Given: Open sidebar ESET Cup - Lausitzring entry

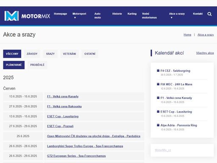Looking at the screenshot, I should 176,112.
